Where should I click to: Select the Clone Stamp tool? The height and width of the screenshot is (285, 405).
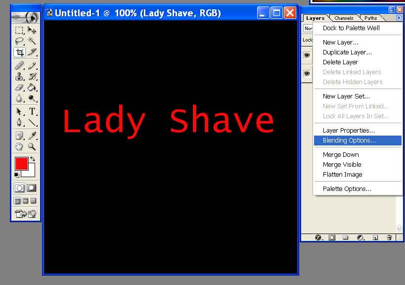(19, 76)
